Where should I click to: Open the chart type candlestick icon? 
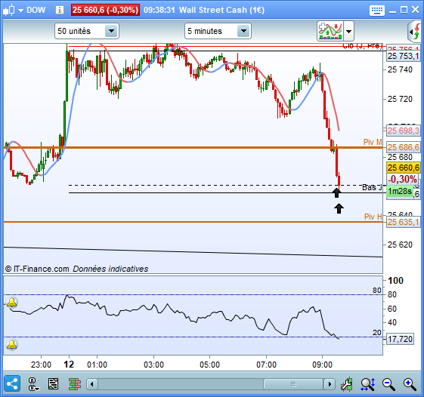(8, 10)
